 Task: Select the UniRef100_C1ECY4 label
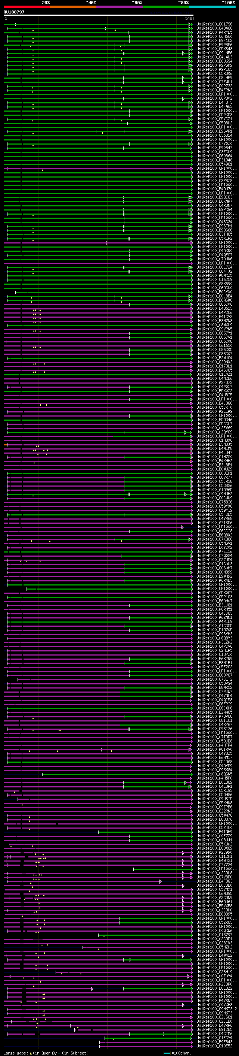pos(214,1038)
